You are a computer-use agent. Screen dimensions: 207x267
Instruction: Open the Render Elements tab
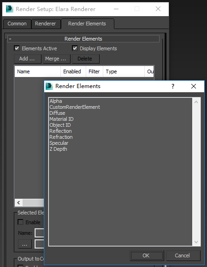click(87, 24)
